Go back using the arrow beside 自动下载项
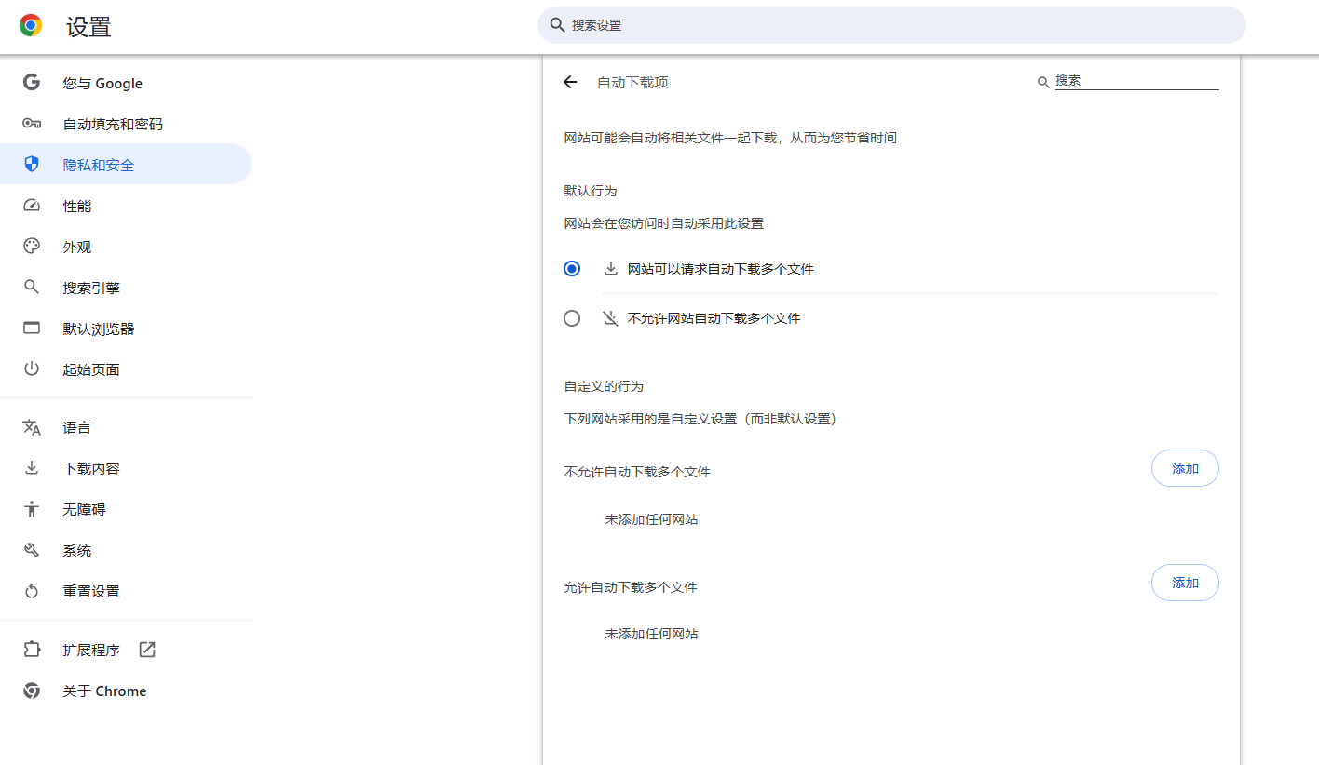Viewport: 1319px width, 765px height. (570, 82)
